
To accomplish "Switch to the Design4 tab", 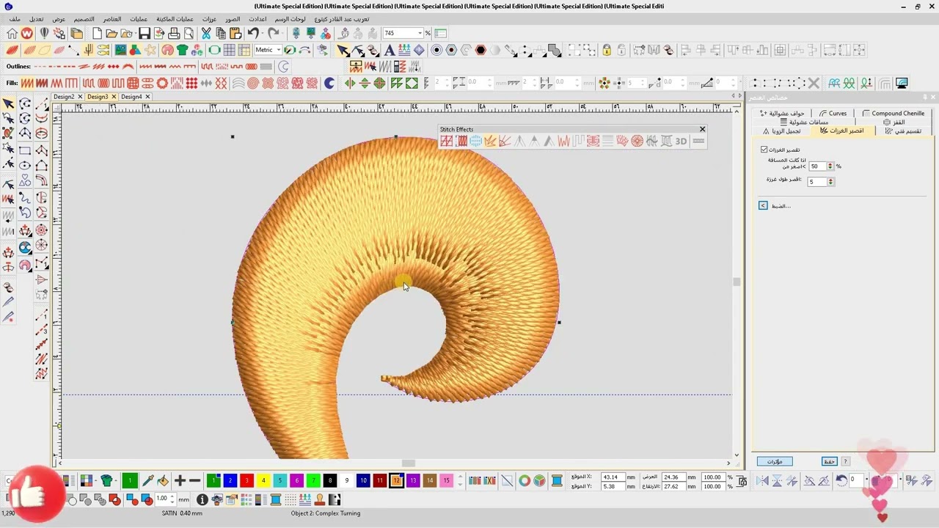I will [x=131, y=97].
